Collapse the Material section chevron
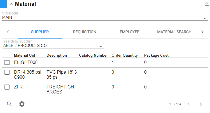 [x=11, y=4]
